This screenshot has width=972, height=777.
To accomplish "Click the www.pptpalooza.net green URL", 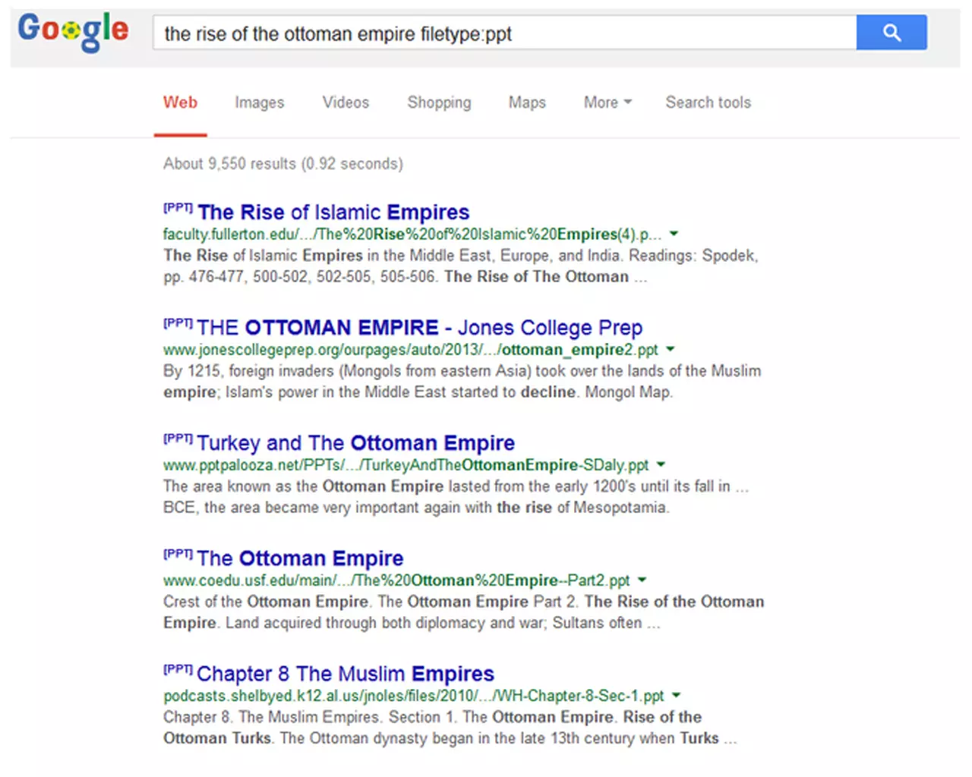I will (406, 464).
